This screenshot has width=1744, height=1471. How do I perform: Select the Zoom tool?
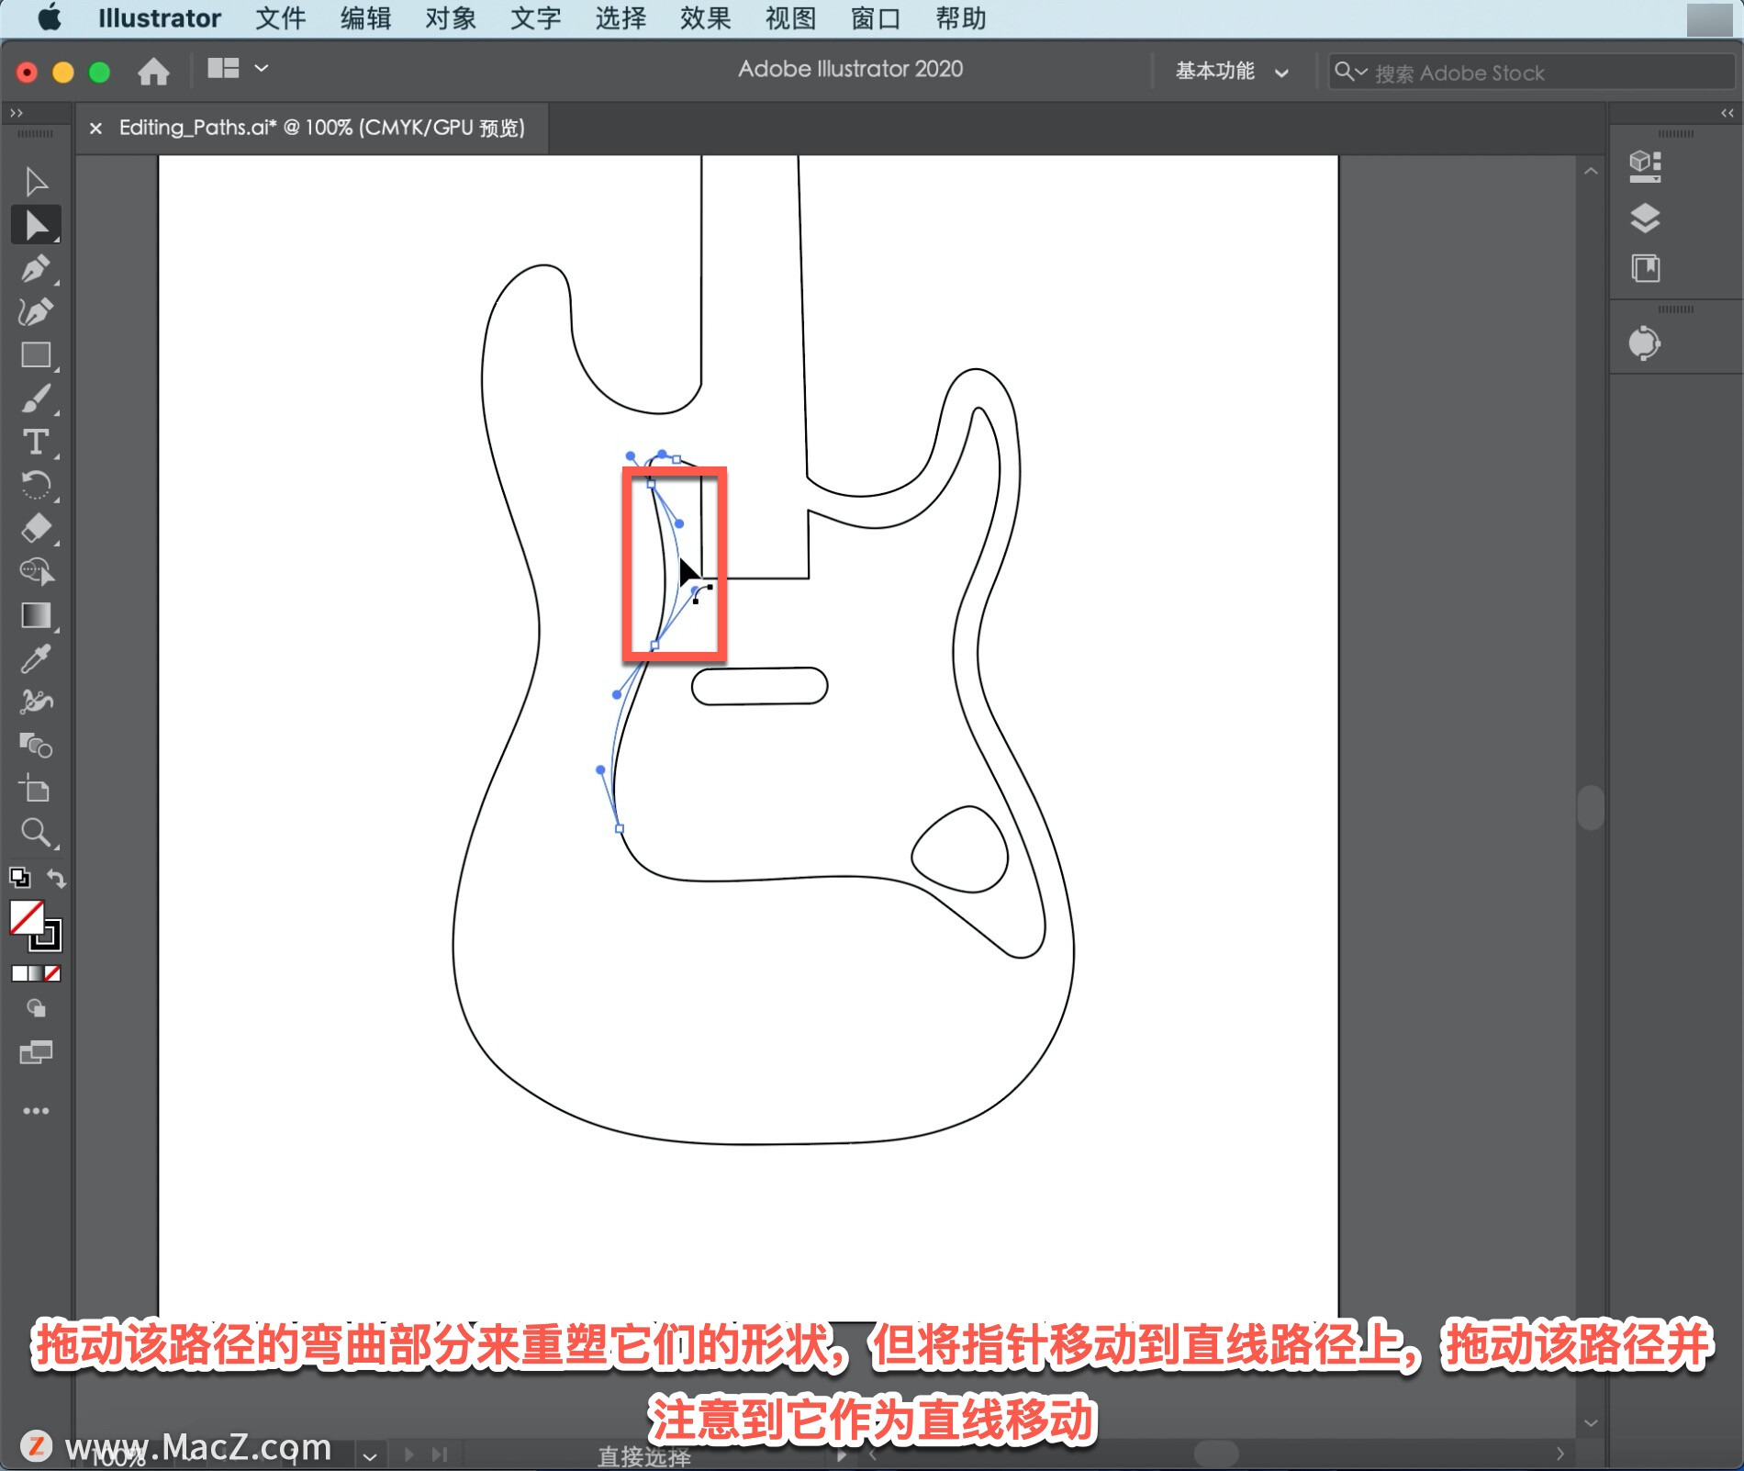tap(36, 832)
